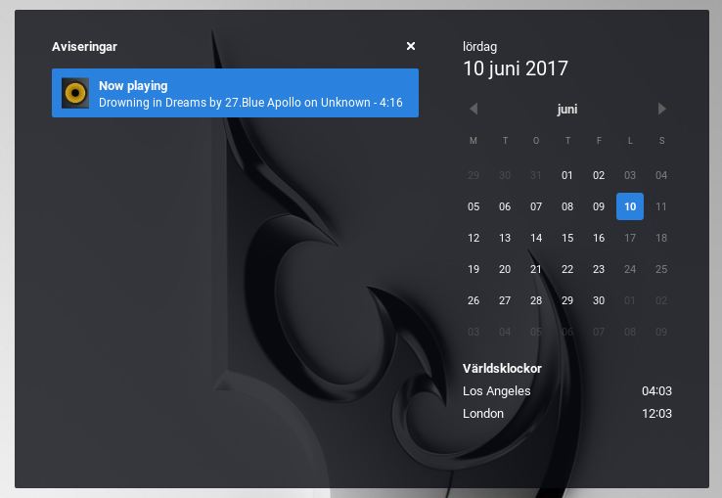Select June 07 in the calendar
The width and height of the screenshot is (722, 498).
pyautogui.click(x=536, y=206)
